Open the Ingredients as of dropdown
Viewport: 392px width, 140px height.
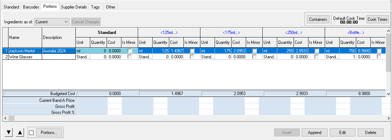tap(51, 22)
